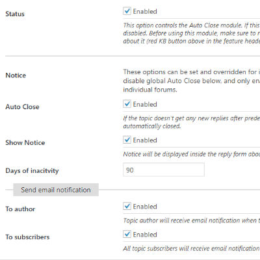The image size is (260, 260).
Task: Disable the Show Notice checkbox
Action: point(127,140)
